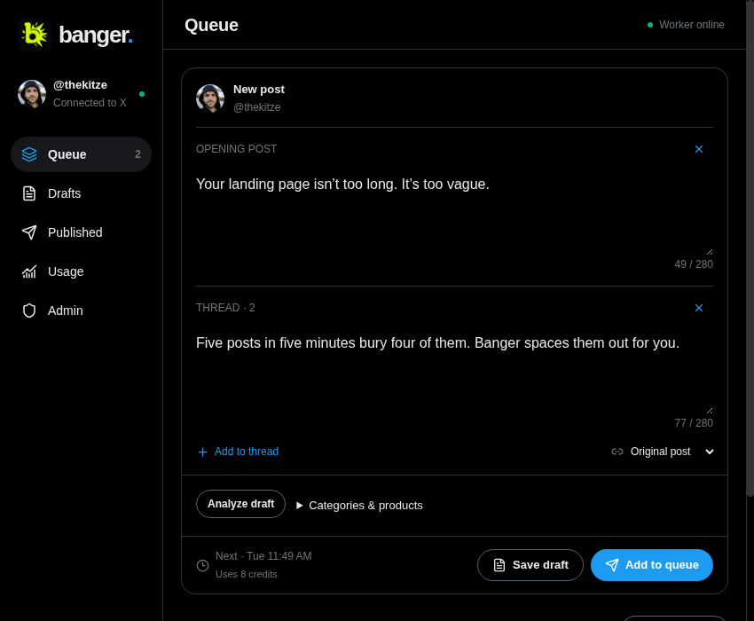Click the thread 2 resize handle
The image size is (754, 621).
[710, 411]
